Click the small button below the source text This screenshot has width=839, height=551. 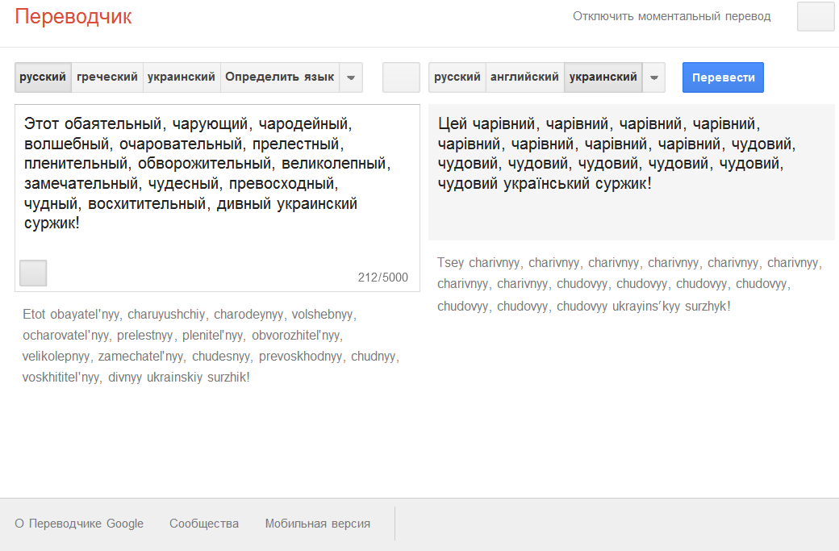point(33,273)
